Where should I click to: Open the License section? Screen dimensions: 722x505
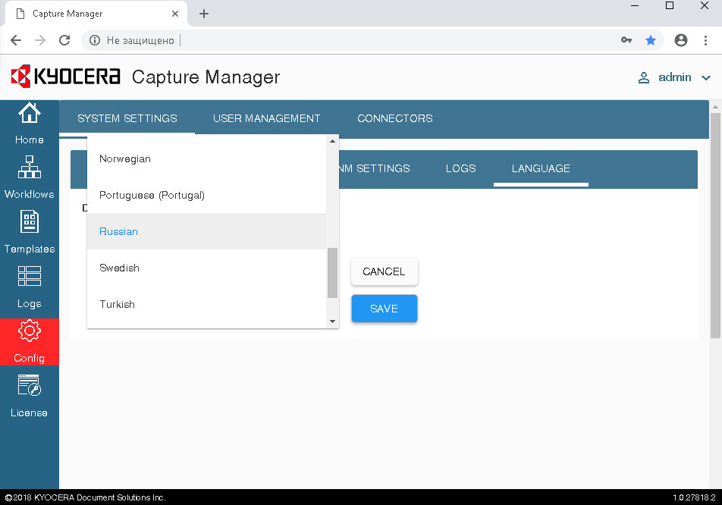pyautogui.click(x=30, y=396)
